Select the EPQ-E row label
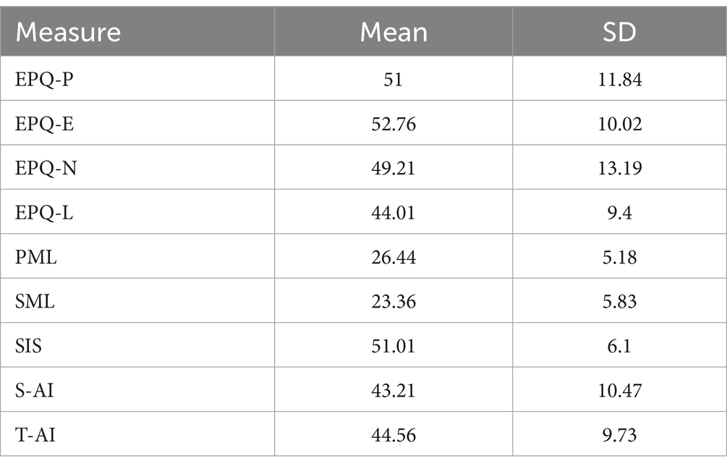This screenshot has width=727, height=469. tap(45, 124)
